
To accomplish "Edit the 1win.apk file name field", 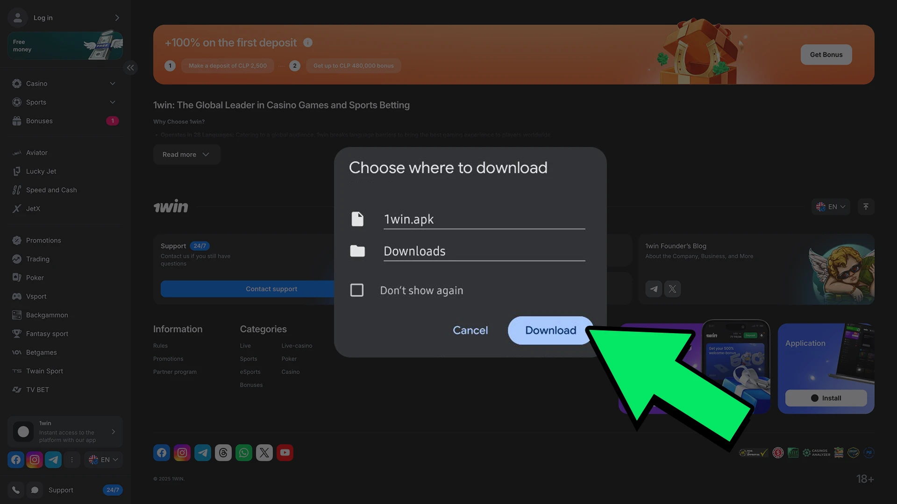I will (484, 219).
